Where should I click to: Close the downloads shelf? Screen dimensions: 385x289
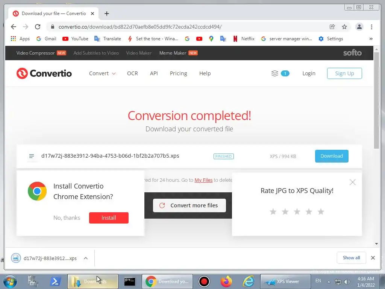[x=373, y=257]
